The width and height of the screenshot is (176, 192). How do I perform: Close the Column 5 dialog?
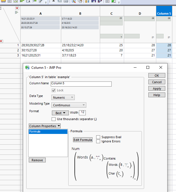tap(161, 67)
